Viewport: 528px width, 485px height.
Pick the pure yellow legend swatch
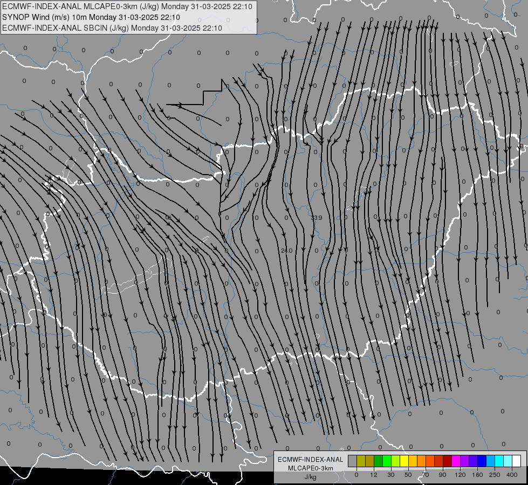(x=404, y=461)
